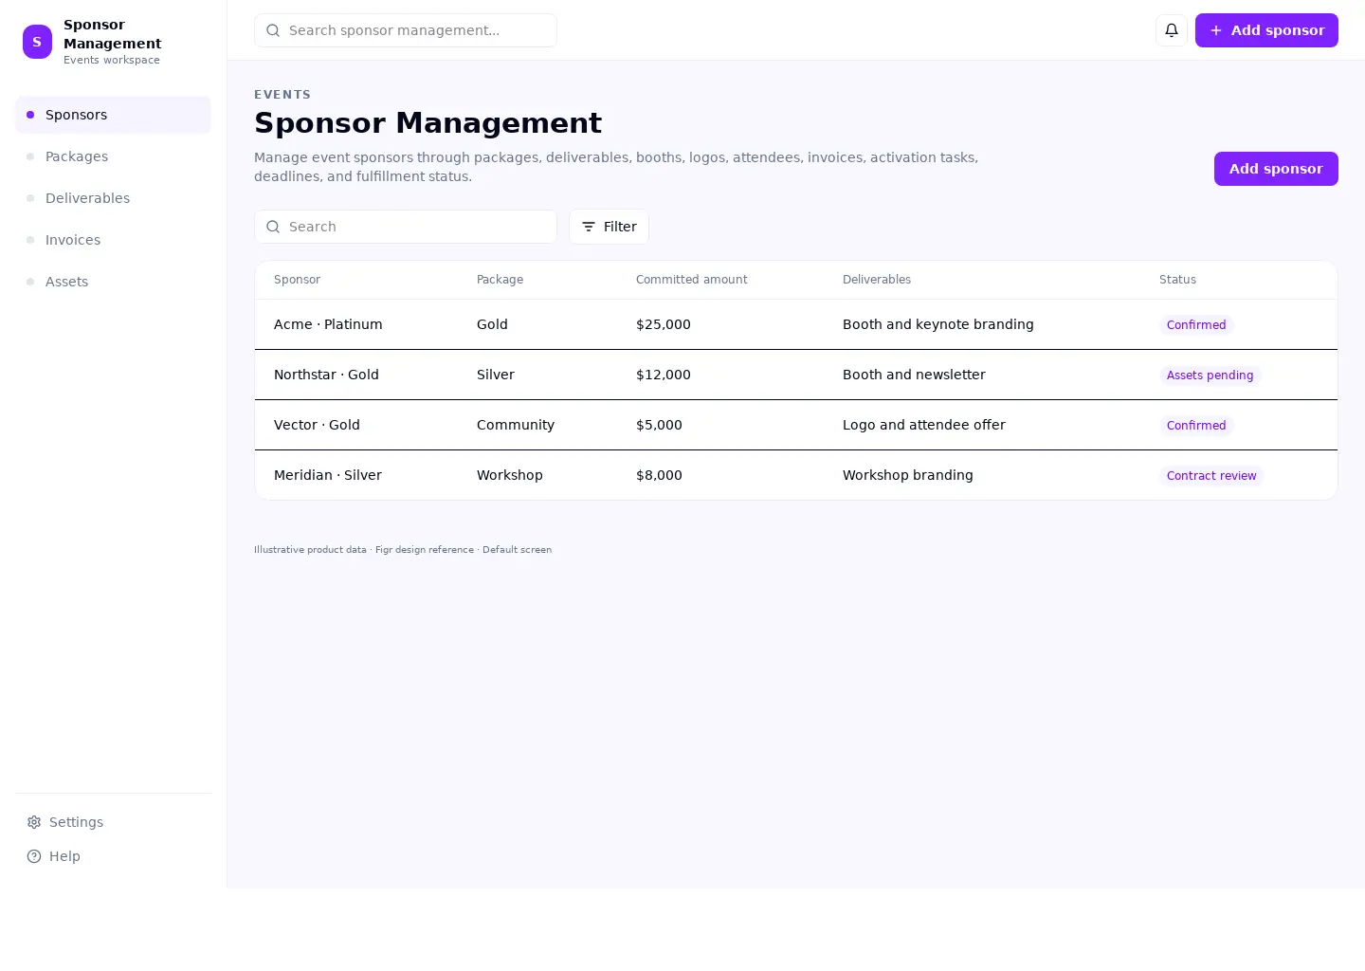
Task: Click the magnifier icon in the table search field
Action: 273,227
